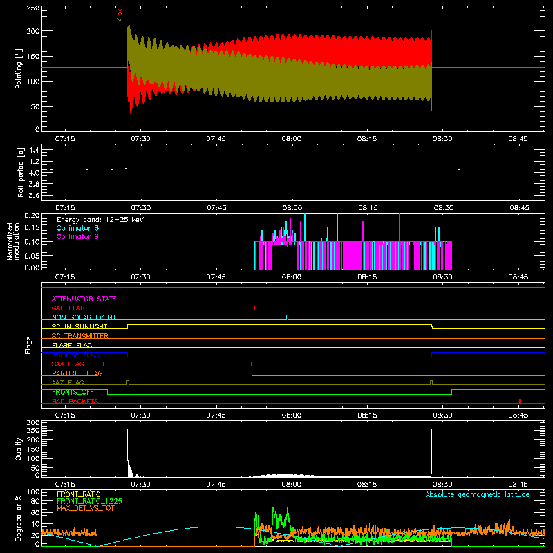Select the FLARE_FLAG label
This screenshot has width=553, height=553.
[72, 345]
